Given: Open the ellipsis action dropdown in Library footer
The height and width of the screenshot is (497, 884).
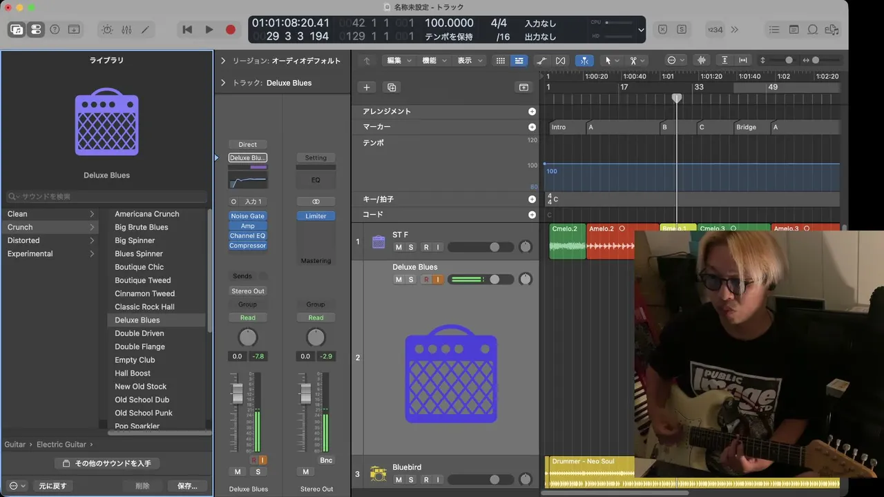Looking at the screenshot, I should 17,486.
